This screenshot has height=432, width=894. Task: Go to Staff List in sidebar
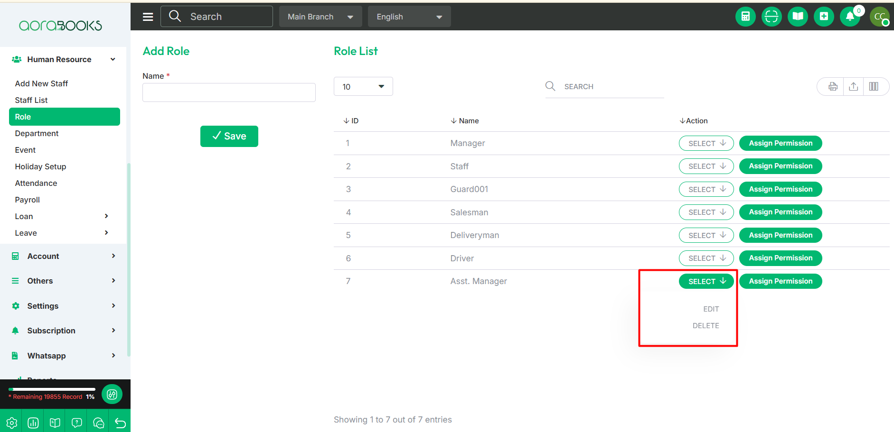[31, 100]
